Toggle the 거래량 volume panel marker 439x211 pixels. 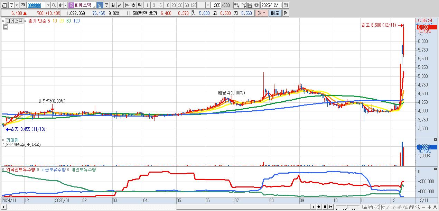4,140
